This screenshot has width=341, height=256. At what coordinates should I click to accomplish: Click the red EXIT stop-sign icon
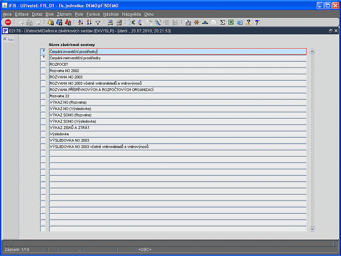pyautogui.click(x=8, y=22)
